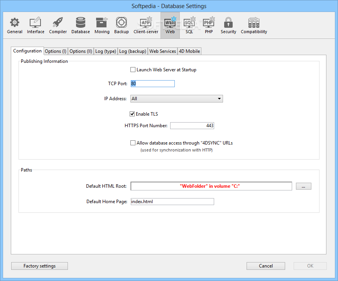Switch to the Log (backup) tab

pos(133,51)
